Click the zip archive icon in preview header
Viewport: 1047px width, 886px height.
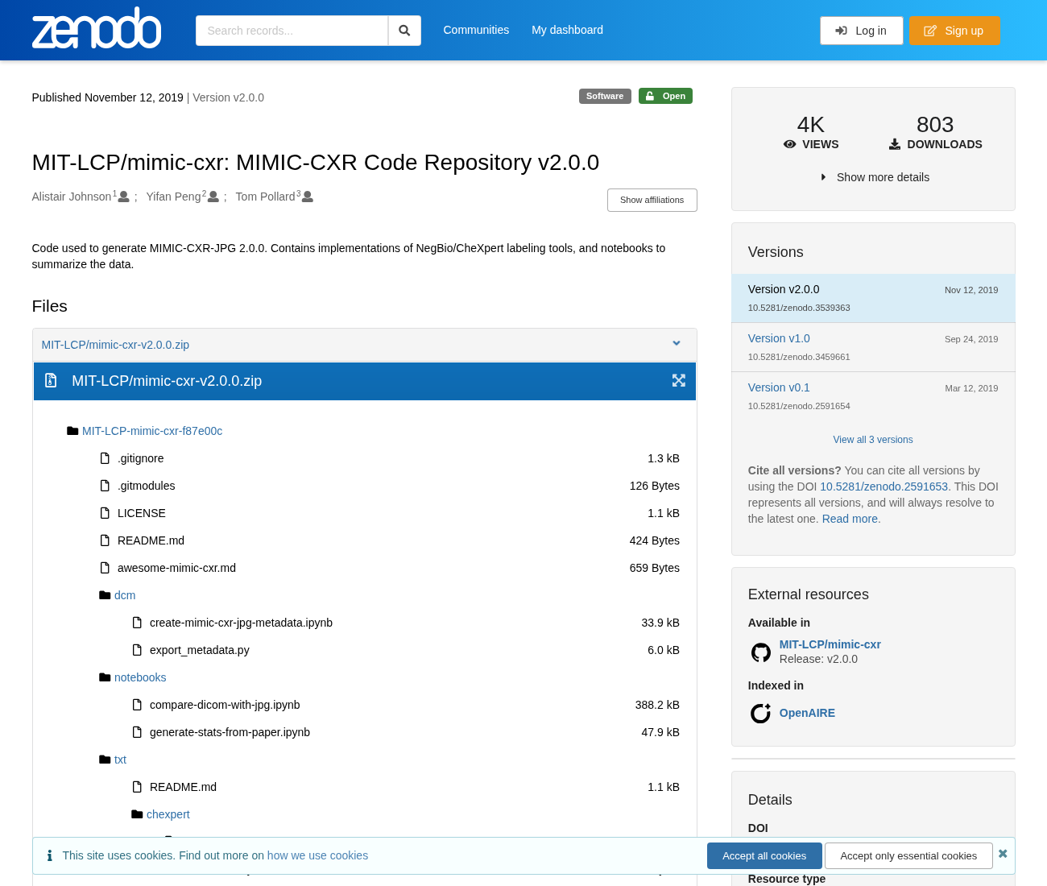click(x=51, y=381)
